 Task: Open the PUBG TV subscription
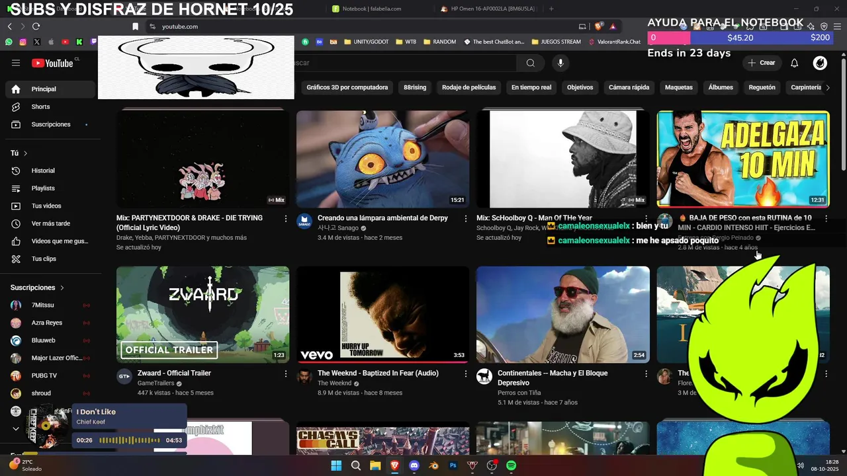[x=51, y=376]
